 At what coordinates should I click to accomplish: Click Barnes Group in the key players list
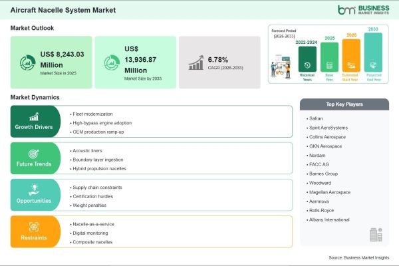point(323,174)
